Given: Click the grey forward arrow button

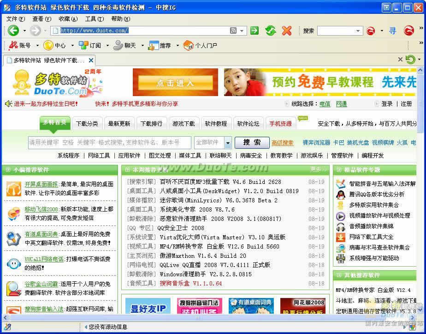Looking at the screenshot, I should click(x=35, y=30).
